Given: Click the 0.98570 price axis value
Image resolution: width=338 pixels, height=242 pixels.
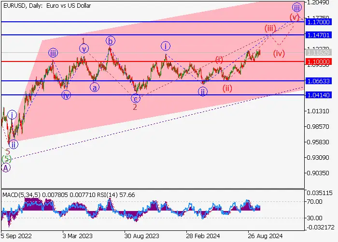Looking at the screenshot, I should pyautogui.click(x=318, y=127).
